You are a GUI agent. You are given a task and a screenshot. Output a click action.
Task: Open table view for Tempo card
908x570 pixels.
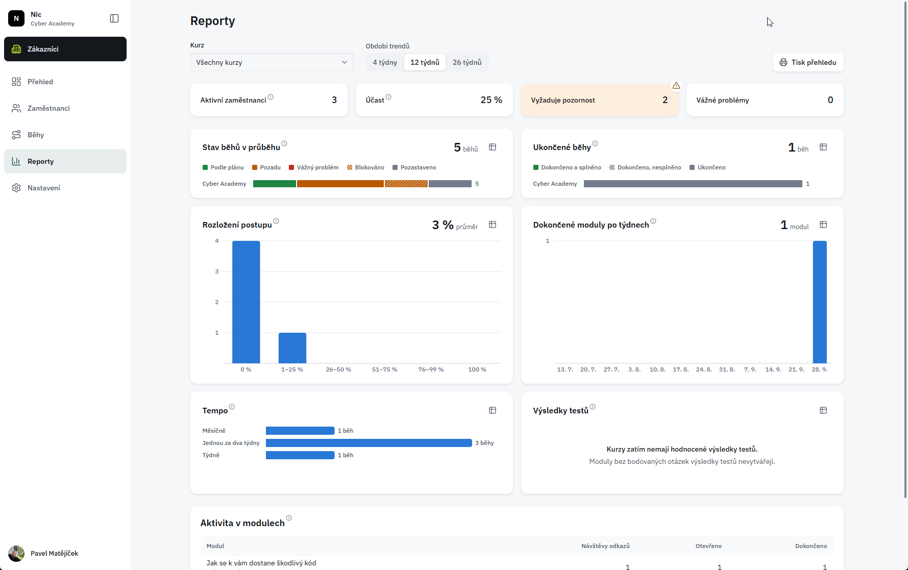click(493, 410)
